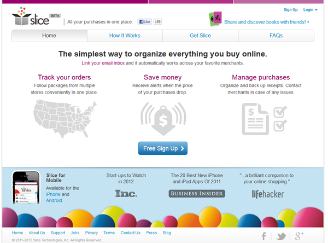Viewport: 328px width, 243px height.
Task: Open the How It Works tab
Action: (x=125, y=36)
